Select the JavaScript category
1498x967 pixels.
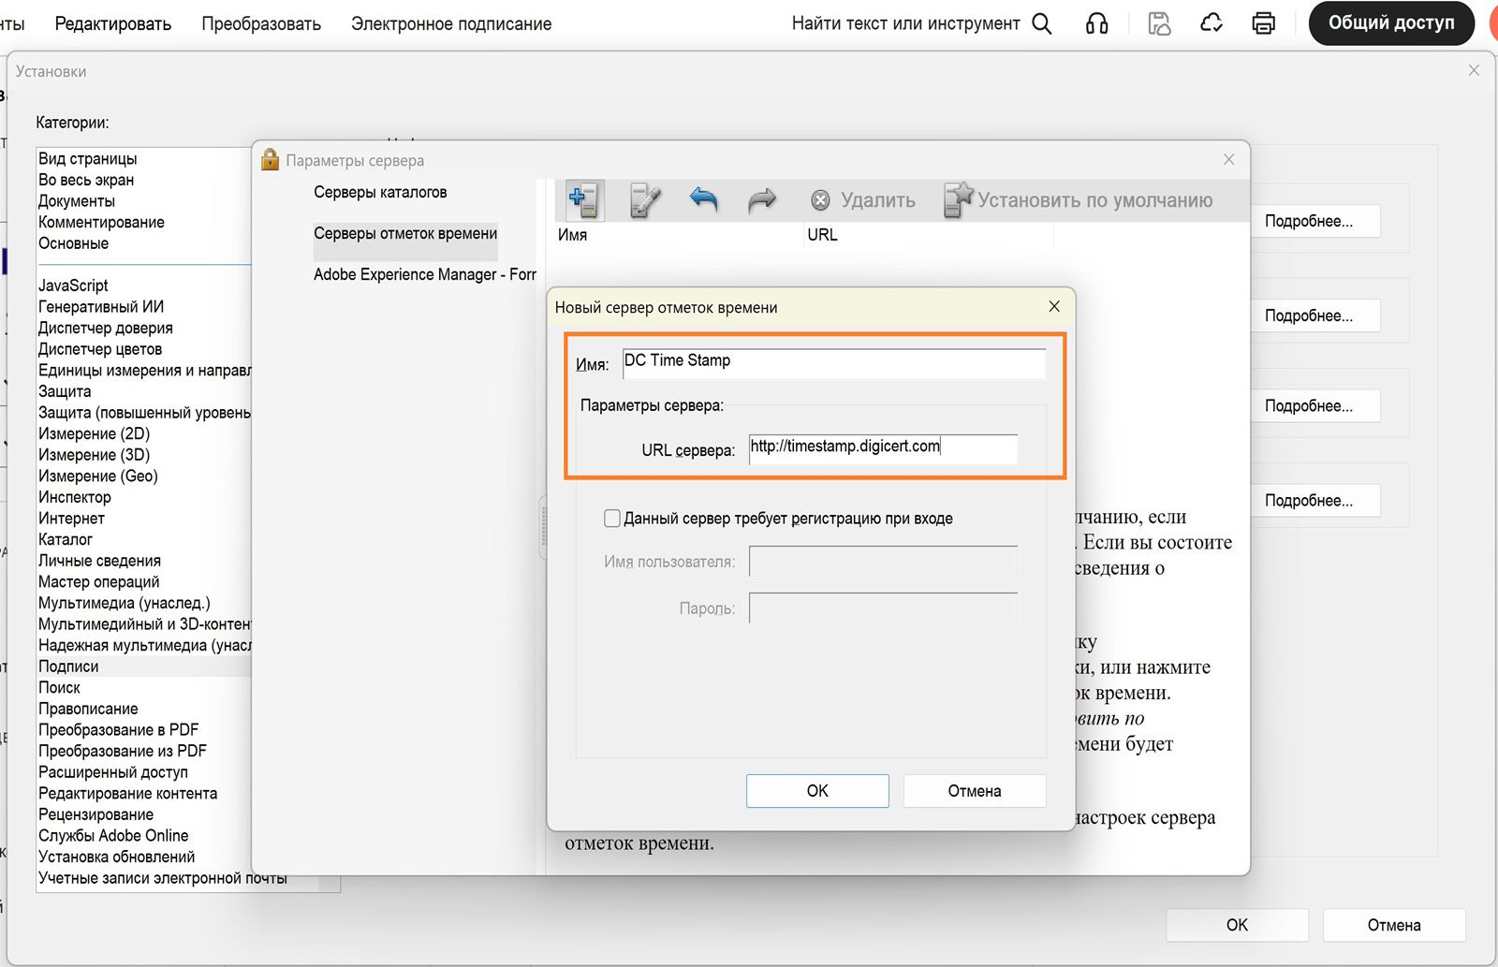click(73, 286)
